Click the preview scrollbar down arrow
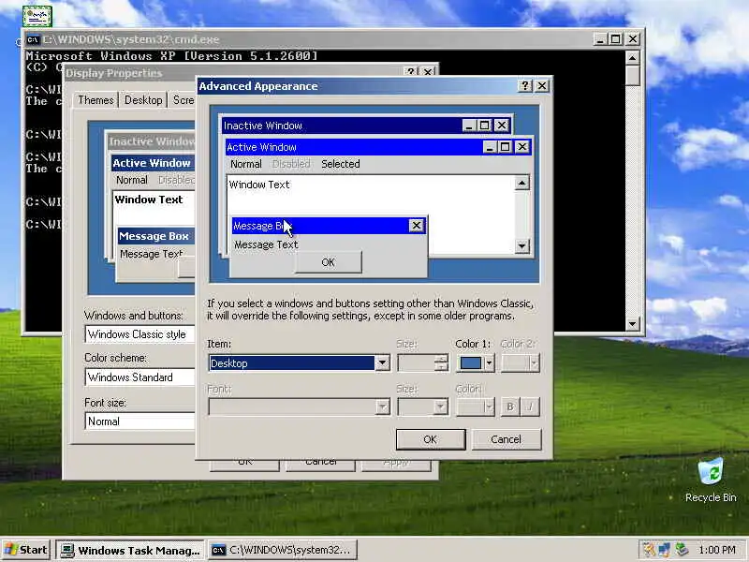The image size is (749, 562). [521, 246]
